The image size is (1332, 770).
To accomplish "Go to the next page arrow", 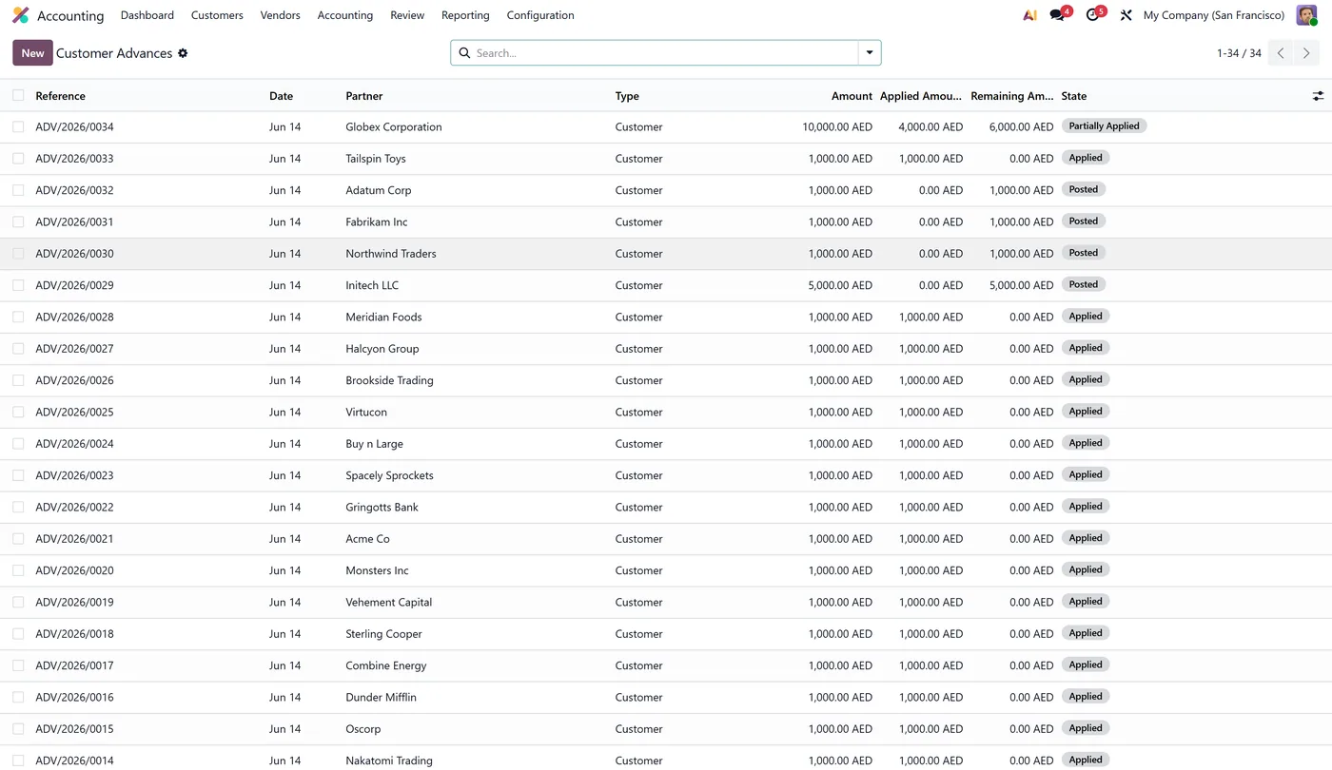I will coord(1306,53).
